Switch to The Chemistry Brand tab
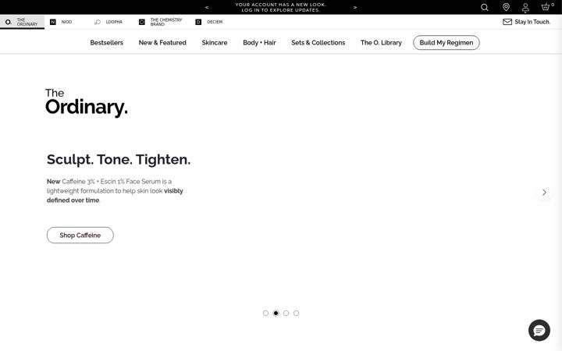562x351 pixels. [161, 22]
